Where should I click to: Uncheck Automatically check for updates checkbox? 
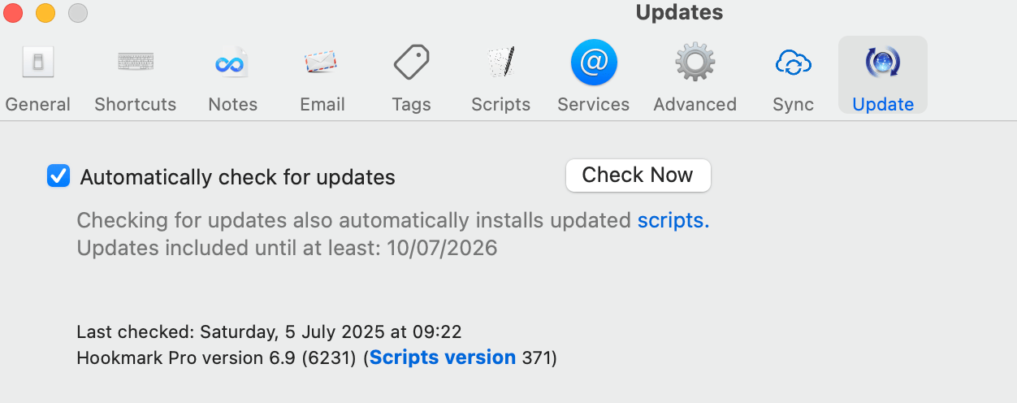58,176
